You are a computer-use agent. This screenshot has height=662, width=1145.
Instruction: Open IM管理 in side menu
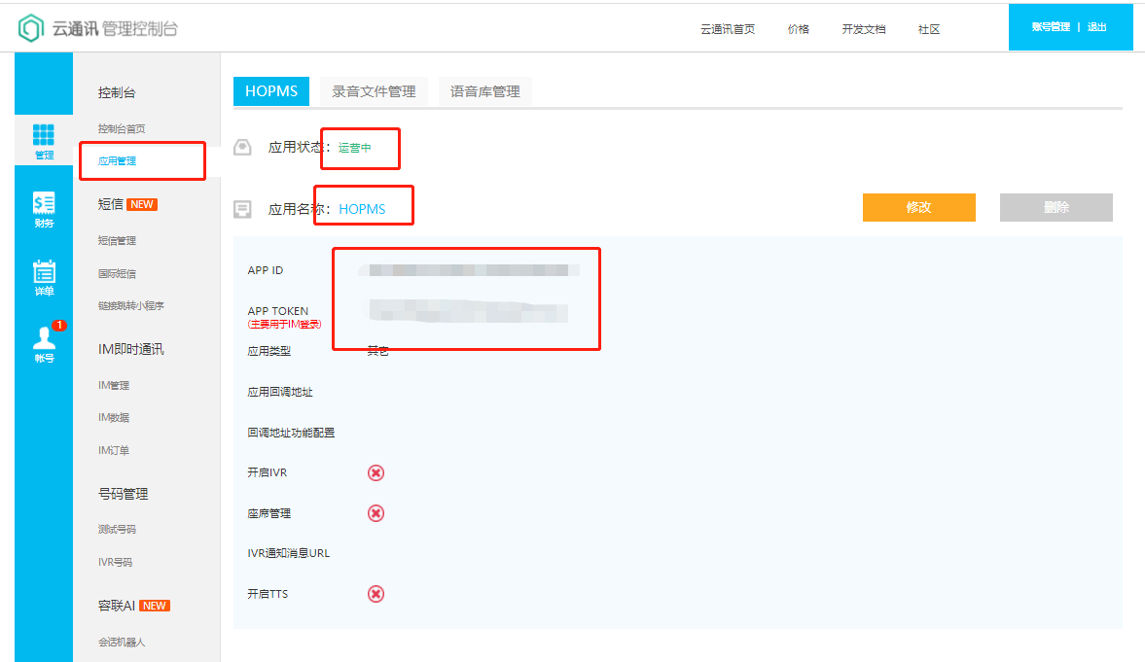pos(114,385)
